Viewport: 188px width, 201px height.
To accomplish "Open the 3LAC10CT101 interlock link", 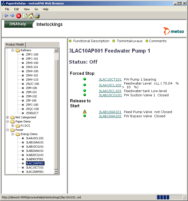I will (x=110, y=80).
